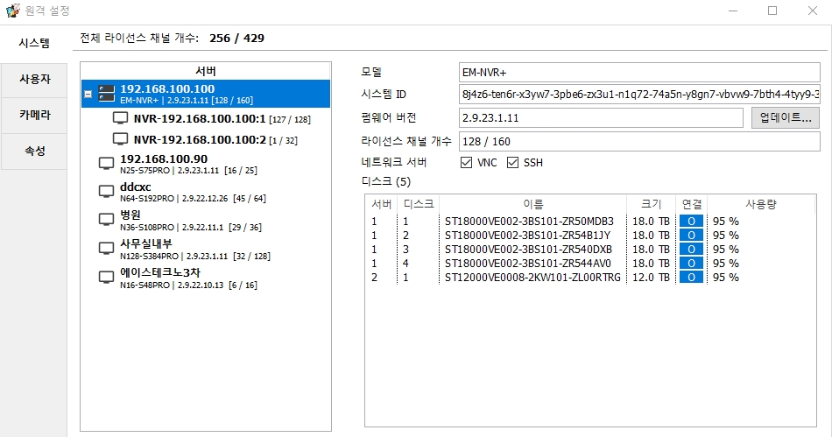Click the 이름 column header in disk table

pyautogui.click(x=532, y=204)
